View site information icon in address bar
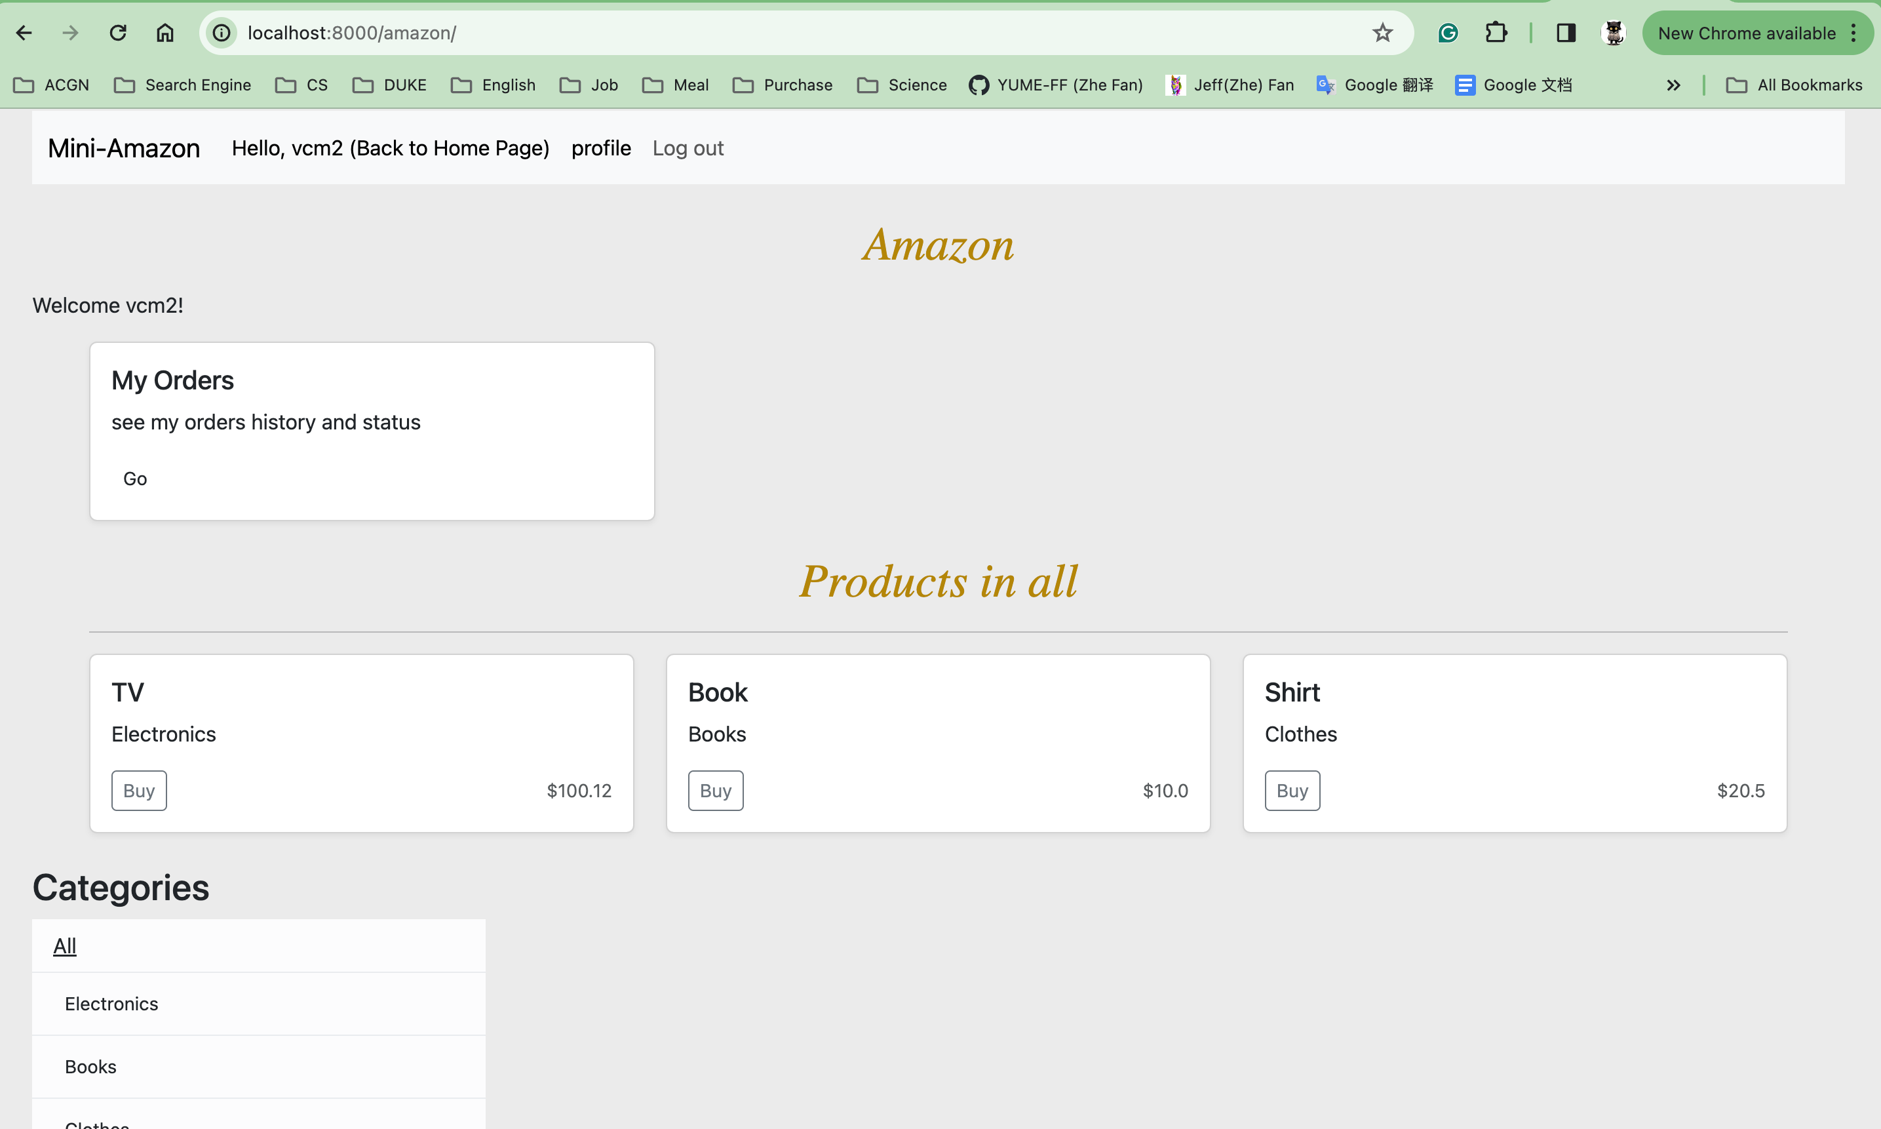1881x1129 pixels. pos(222,33)
